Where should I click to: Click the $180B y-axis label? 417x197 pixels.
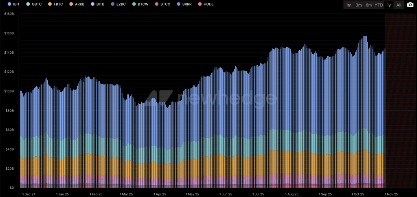(9, 14)
